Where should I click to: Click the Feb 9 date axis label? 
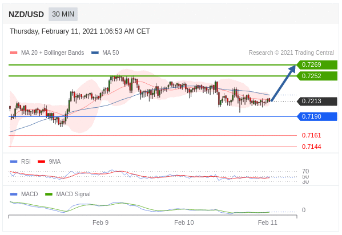[100, 222]
